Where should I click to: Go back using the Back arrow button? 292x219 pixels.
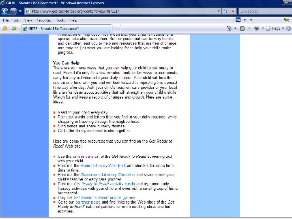click(4, 11)
